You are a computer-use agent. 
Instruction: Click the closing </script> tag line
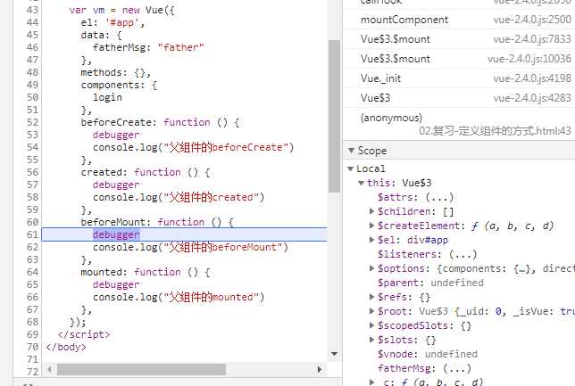[84, 334]
